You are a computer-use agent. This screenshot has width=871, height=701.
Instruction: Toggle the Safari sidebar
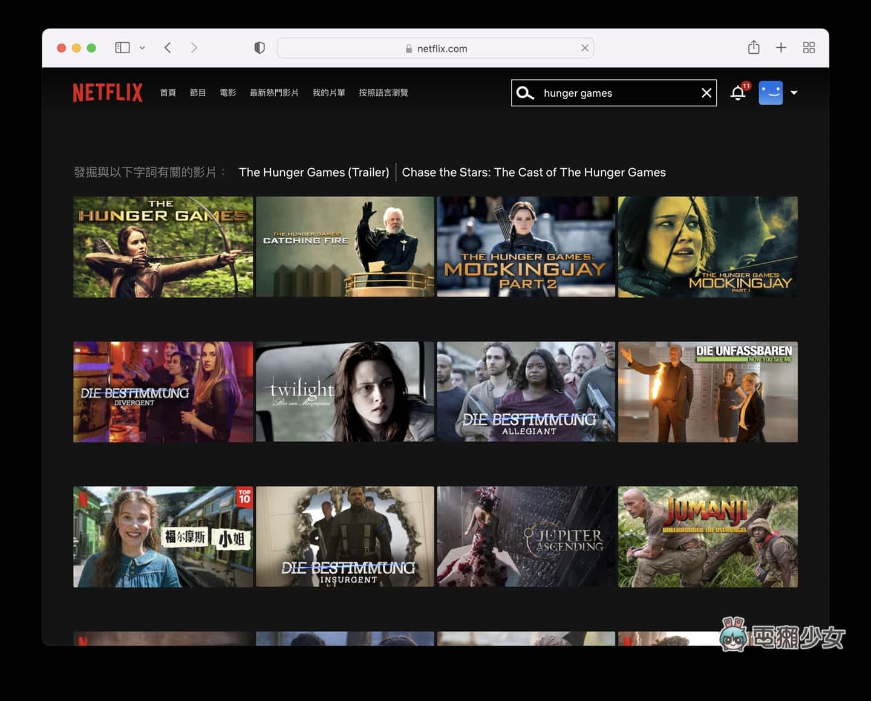[x=122, y=48]
